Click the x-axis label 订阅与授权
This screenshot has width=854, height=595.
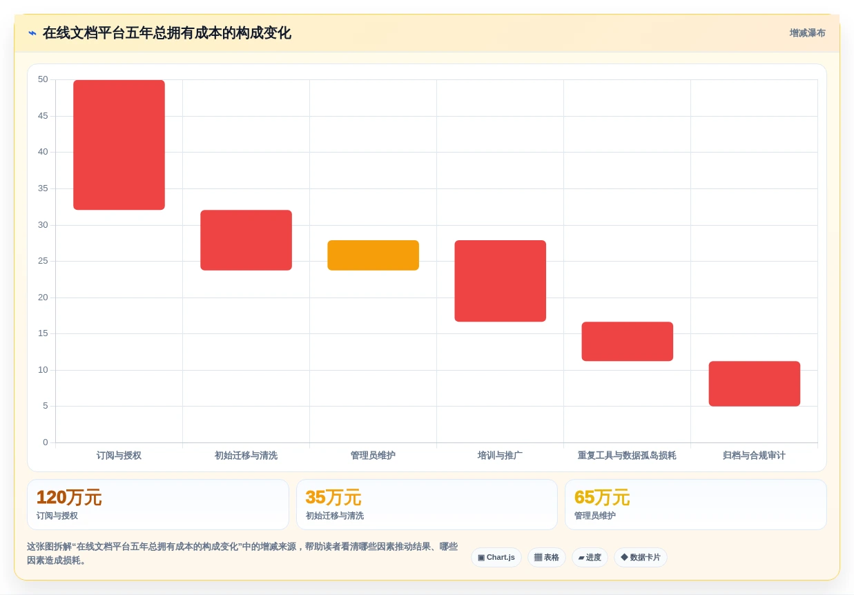tap(119, 456)
